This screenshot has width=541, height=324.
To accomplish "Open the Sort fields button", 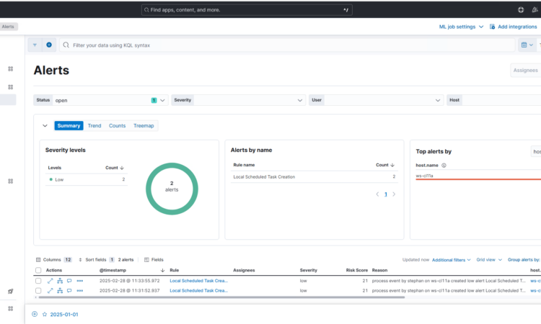I will (96, 260).
